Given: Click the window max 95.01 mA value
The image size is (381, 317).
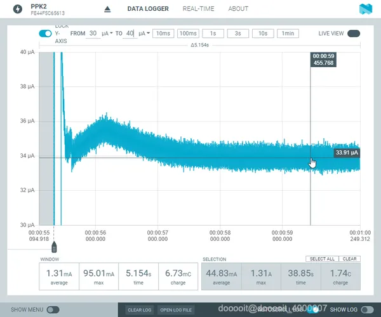Looking at the screenshot, I should click(x=98, y=273).
